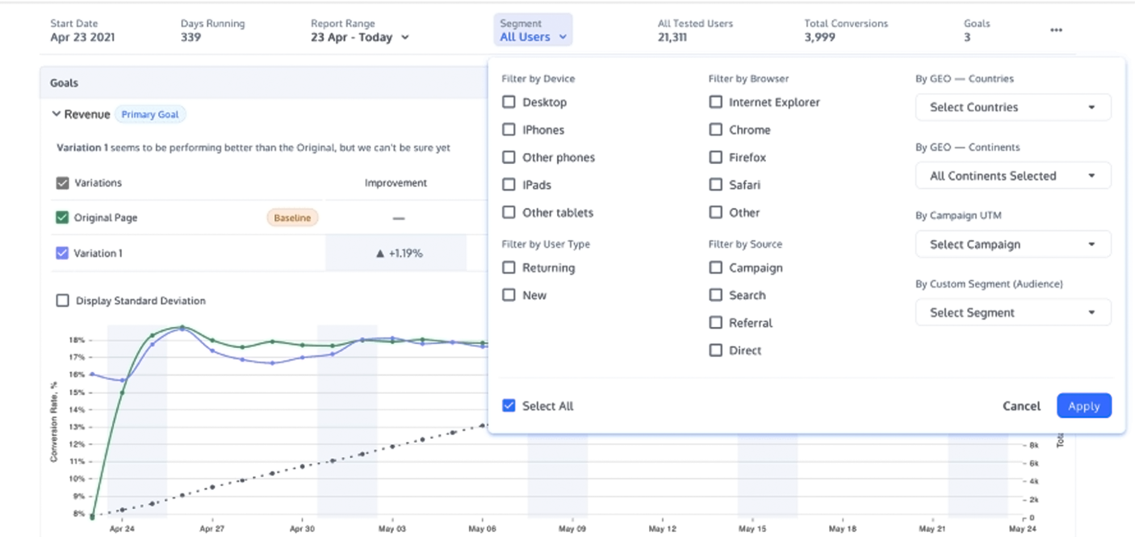
Task: Apply the segment filters
Action: pos(1083,405)
